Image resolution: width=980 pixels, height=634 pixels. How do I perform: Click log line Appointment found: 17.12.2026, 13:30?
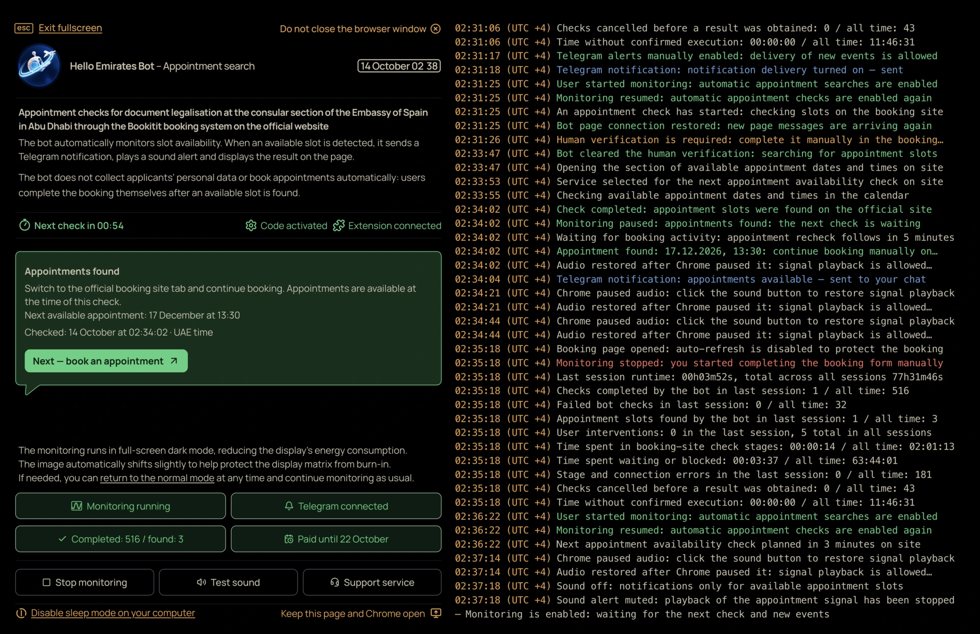coord(696,251)
